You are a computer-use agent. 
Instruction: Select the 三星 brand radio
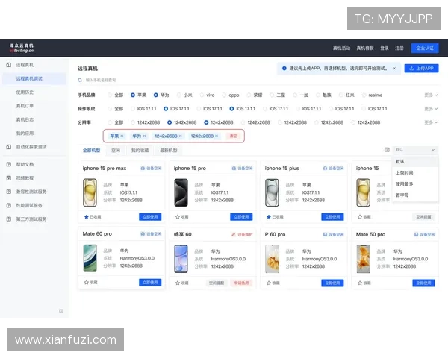coord(272,95)
